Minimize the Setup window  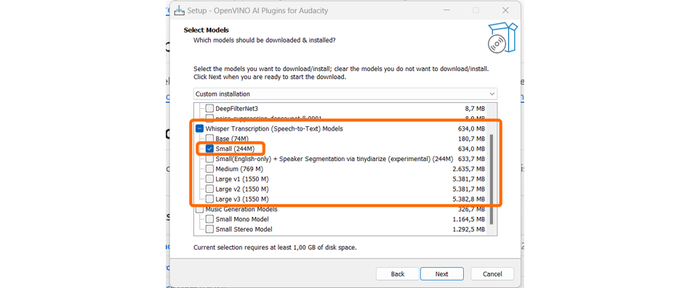click(x=447, y=10)
